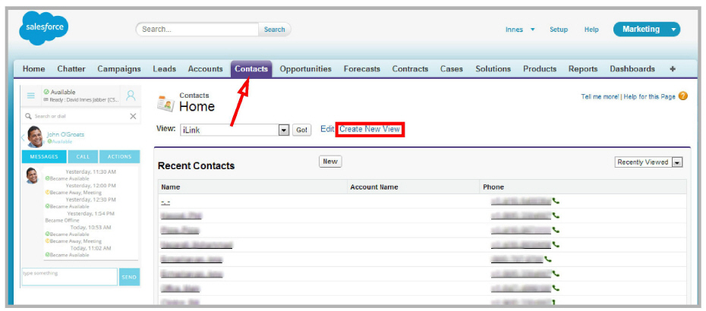Open the user profile icon in the Jabber panel
Image resolution: width=706 pixels, height=311 pixels.
point(131,96)
